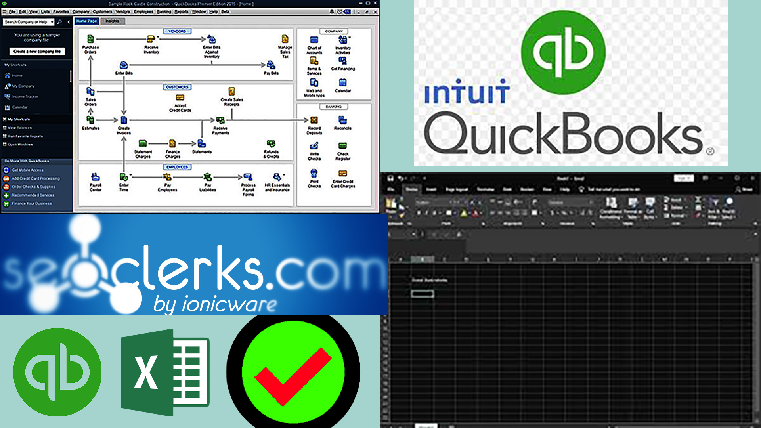The height and width of the screenshot is (428, 761).
Task: Expand the Excel number format dropdown
Action: tap(591, 203)
